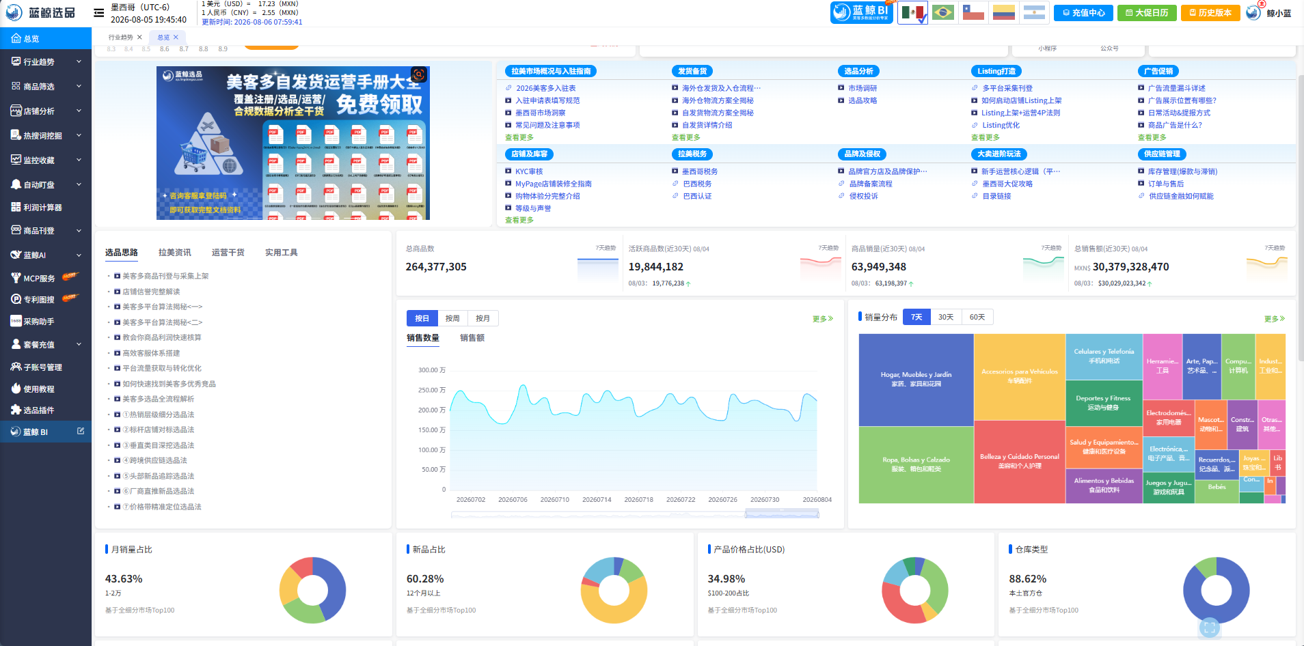Expand 店铺分析 sidebar menu
This screenshot has width=1304, height=646.
point(46,111)
